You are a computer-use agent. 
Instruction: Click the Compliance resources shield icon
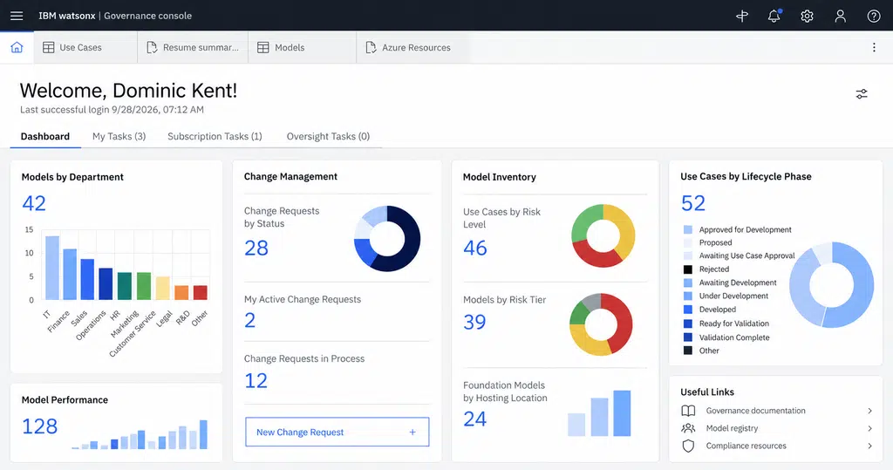coord(688,446)
